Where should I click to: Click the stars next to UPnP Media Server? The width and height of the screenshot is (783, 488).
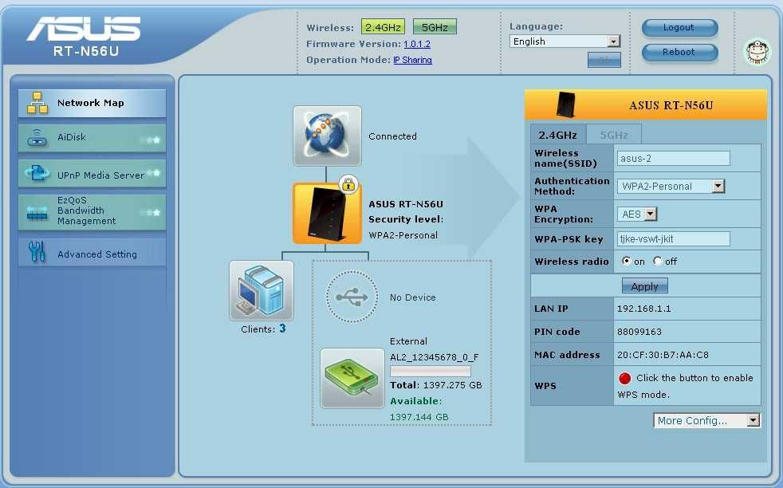pyautogui.click(x=153, y=173)
